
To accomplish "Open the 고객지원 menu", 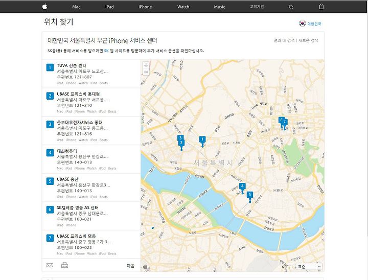I will click(x=257, y=7).
